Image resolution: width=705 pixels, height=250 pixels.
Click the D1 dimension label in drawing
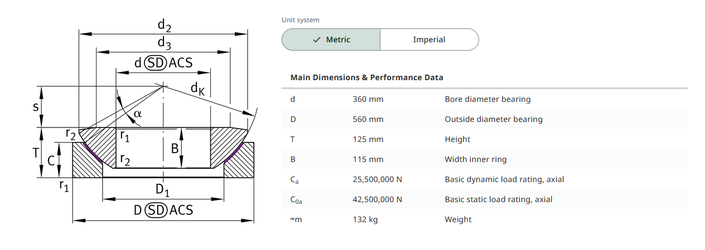(162, 190)
